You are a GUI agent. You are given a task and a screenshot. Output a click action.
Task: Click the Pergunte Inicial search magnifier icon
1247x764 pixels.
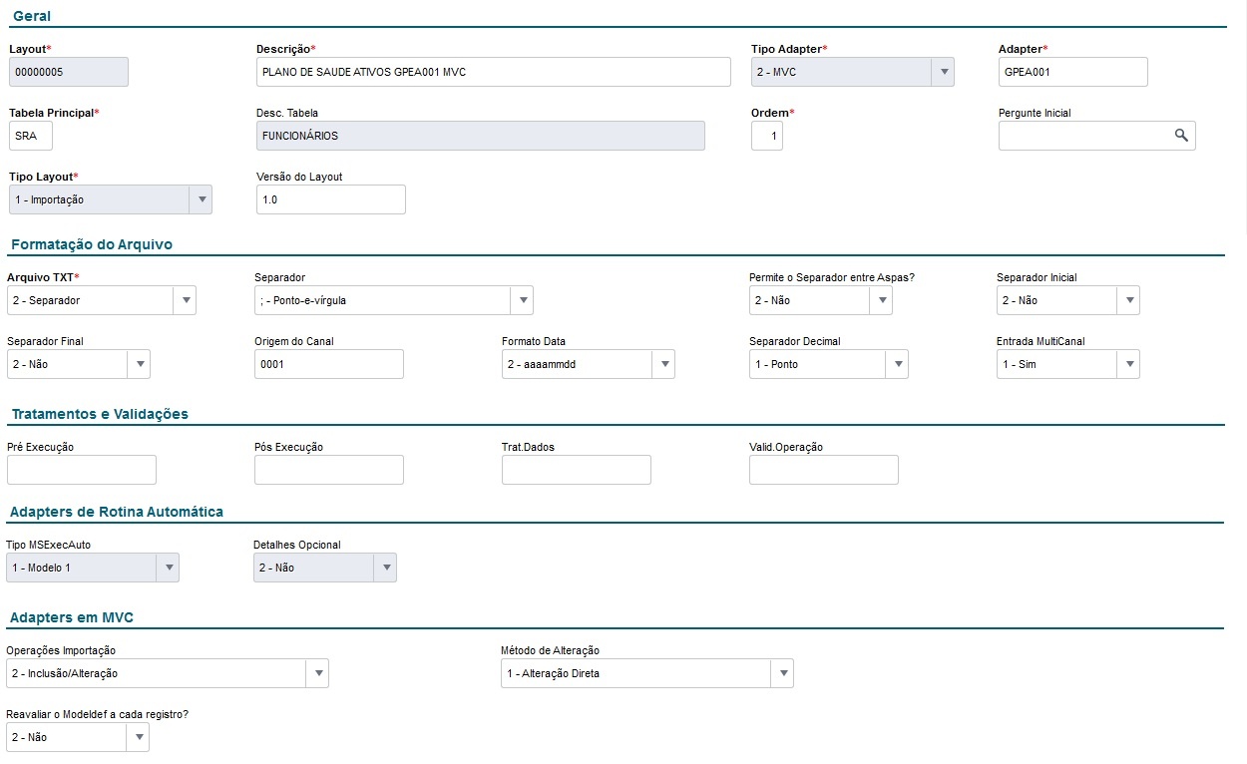pyautogui.click(x=1181, y=136)
